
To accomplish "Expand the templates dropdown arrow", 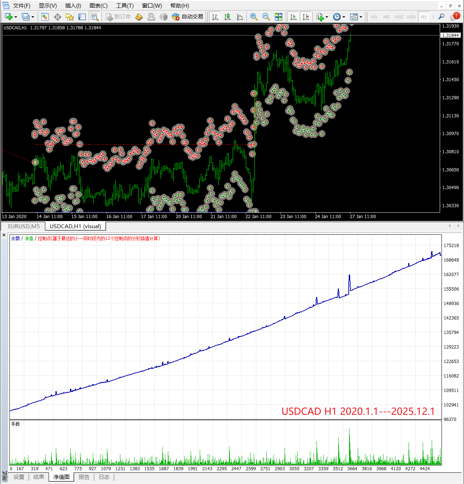I will tap(361, 17).
